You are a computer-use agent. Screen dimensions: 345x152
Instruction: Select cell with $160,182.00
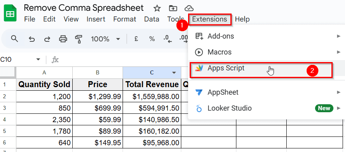tap(152, 131)
